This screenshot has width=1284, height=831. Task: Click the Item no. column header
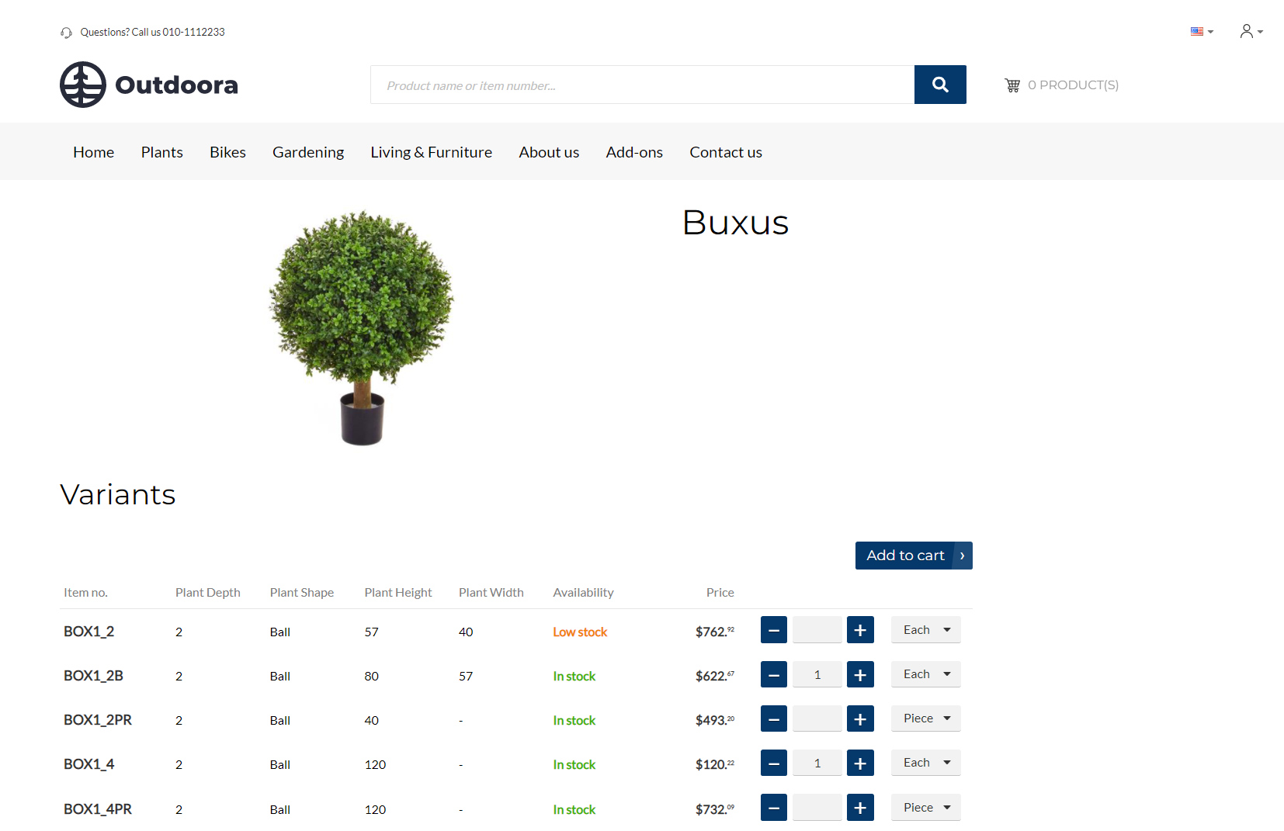coord(85,593)
